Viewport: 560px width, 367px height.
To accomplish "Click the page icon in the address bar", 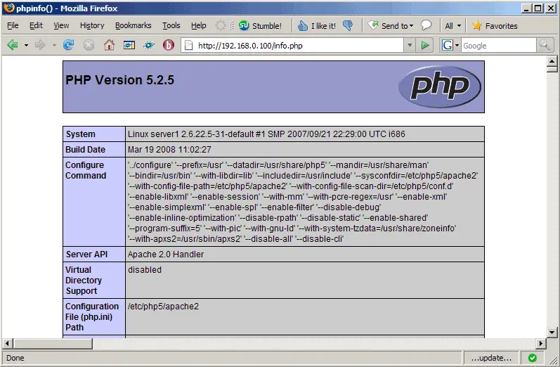I will (189, 46).
